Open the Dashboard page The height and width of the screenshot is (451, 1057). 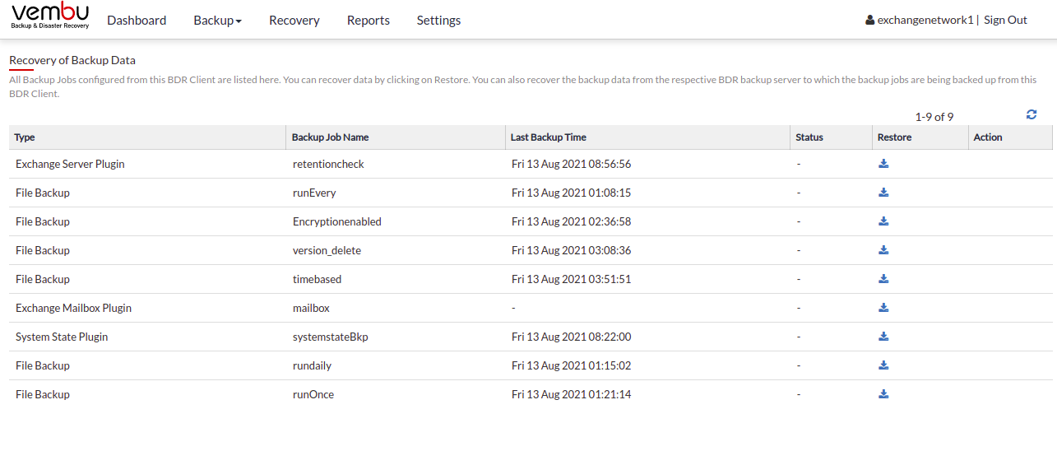click(x=137, y=20)
